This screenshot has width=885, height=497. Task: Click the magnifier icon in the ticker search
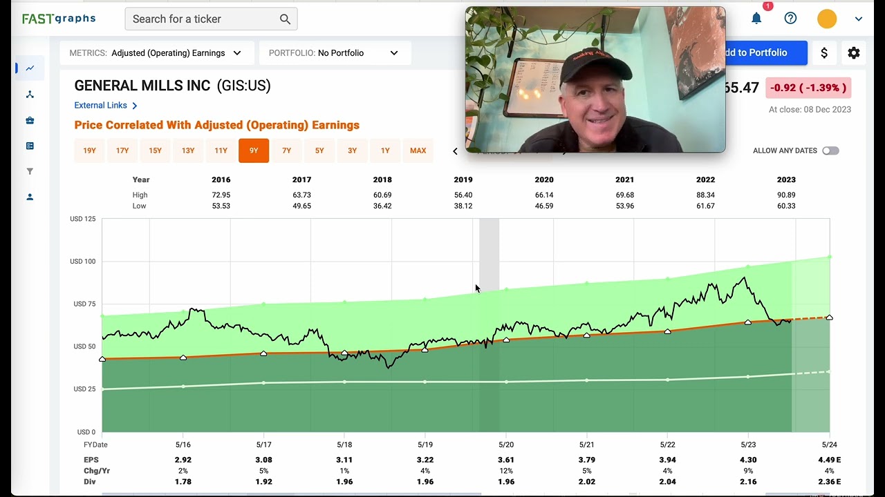[x=285, y=19]
